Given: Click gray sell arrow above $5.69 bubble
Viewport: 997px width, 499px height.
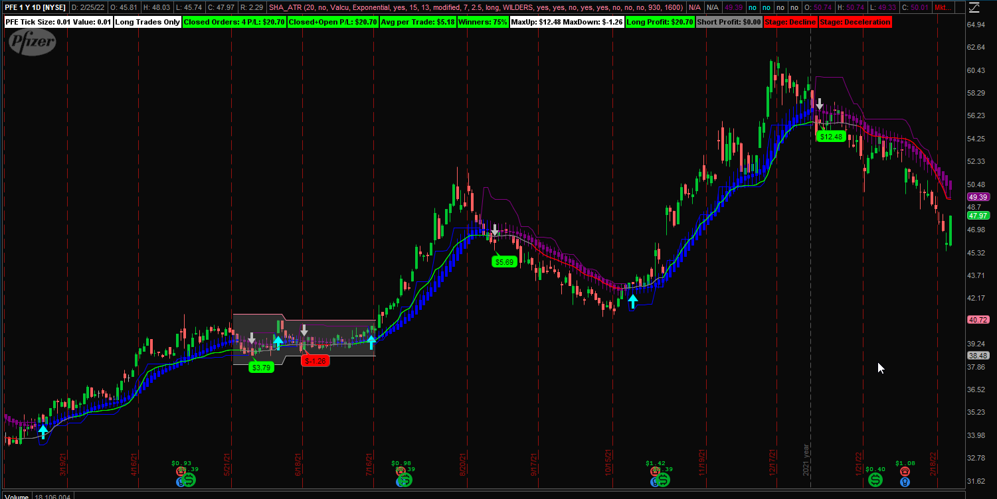Looking at the screenshot, I should click(494, 230).
